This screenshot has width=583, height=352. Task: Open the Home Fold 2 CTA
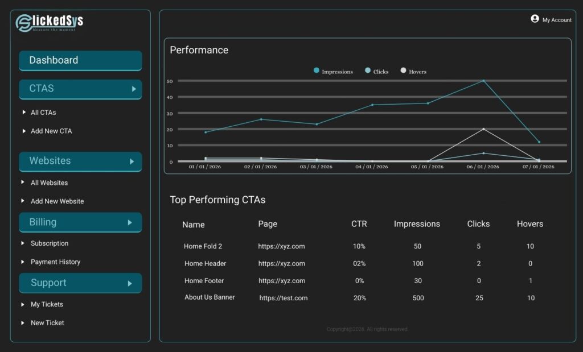(203, 246)
